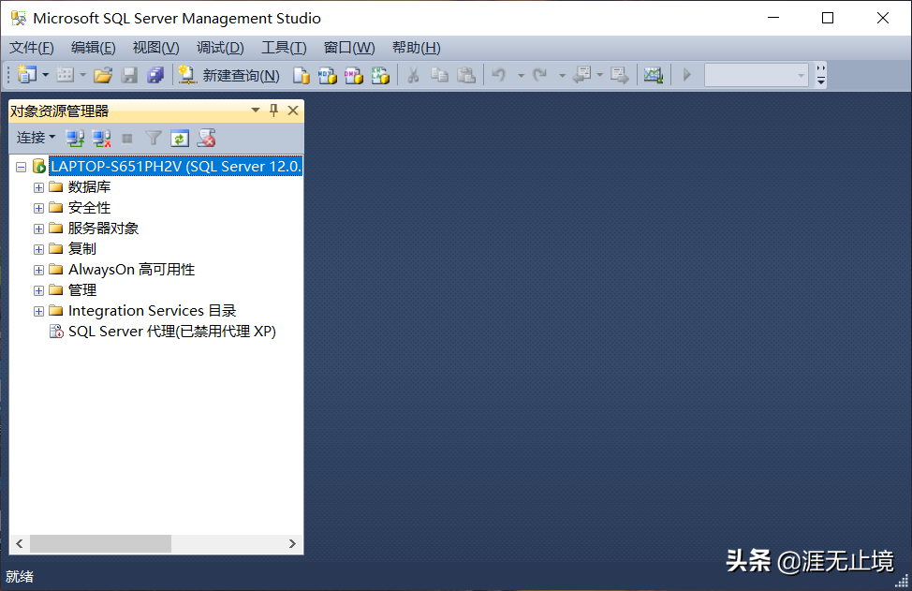Click the Save disk icon

(x=129, y=75)
